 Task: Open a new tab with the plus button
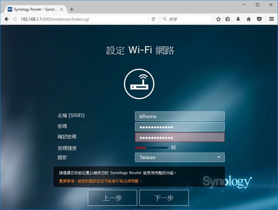72,9
